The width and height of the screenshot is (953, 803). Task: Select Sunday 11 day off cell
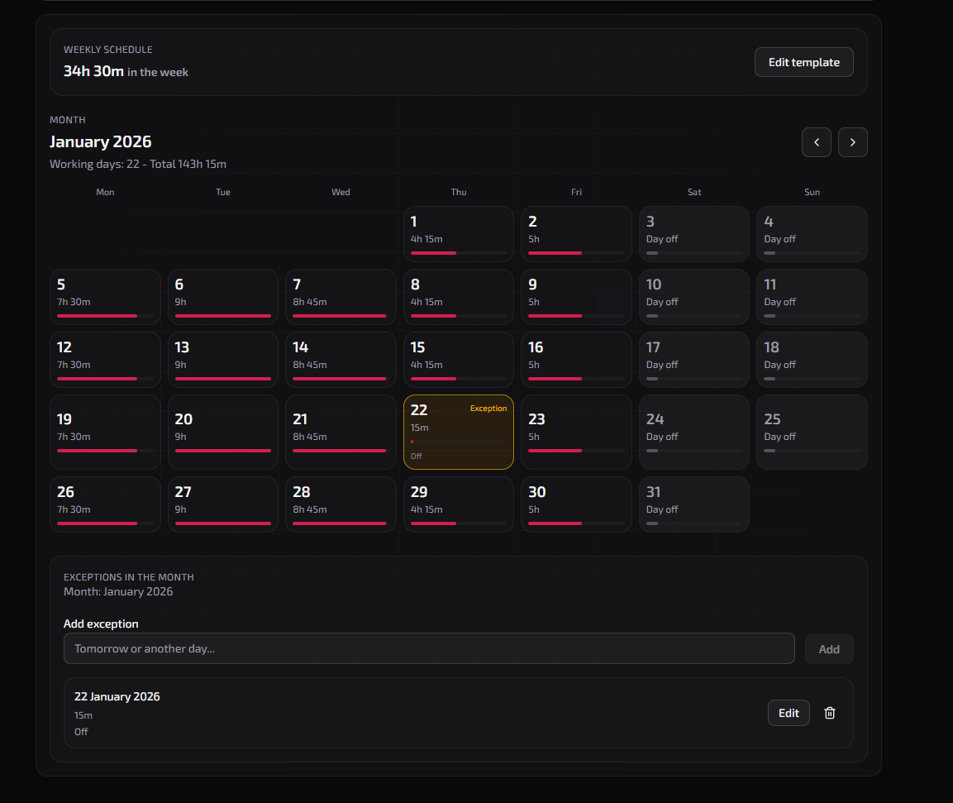pyautogui.click(x=812, y=297)
